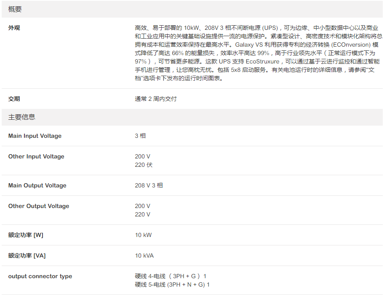The image size is (387, 295).
Task: Click the 外观 row label
Action: point(14,28)
